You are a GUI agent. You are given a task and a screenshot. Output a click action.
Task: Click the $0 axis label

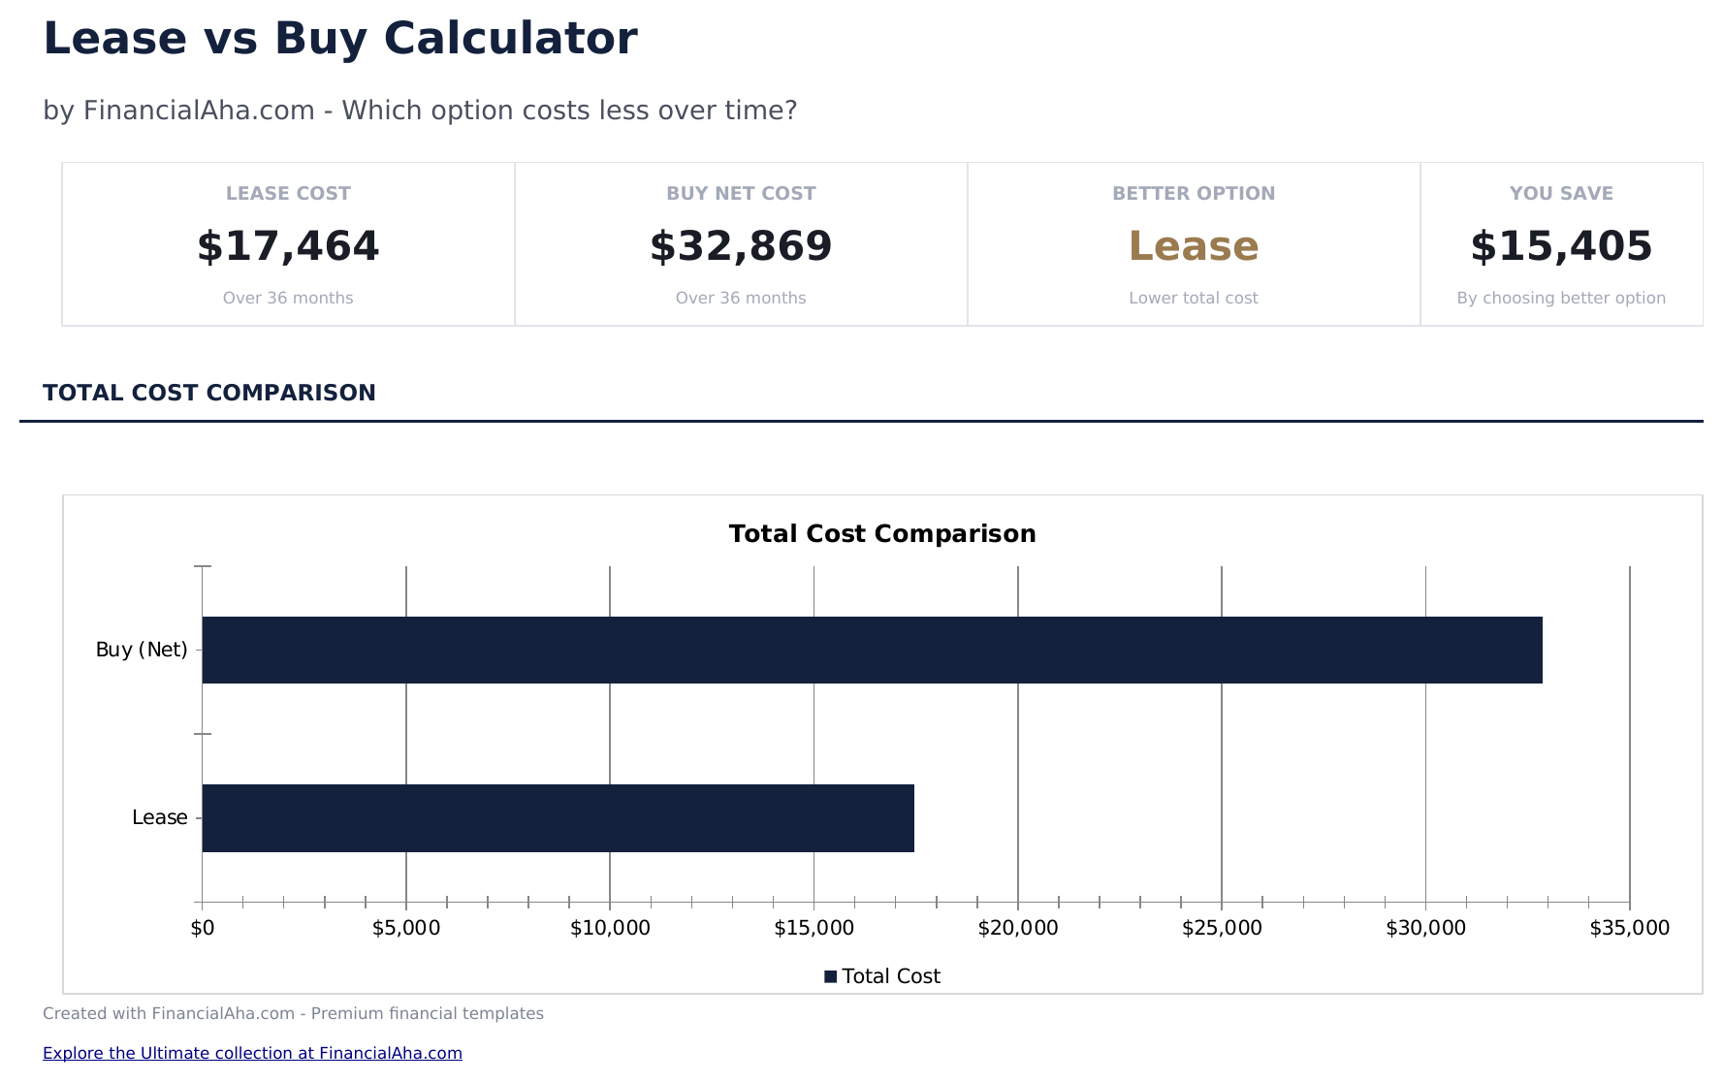click(203, 928)
